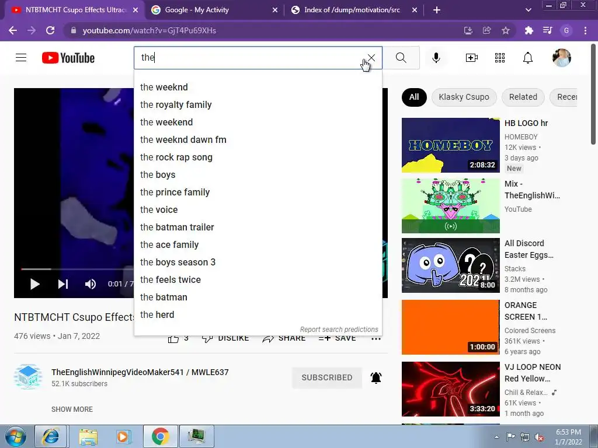Open the Chrome three-dot menu
Screen dimensions: 598x448
pos(585,30)
